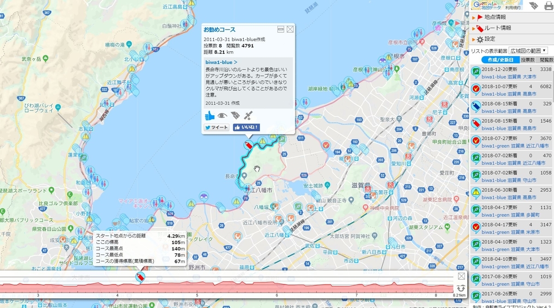
Task: Open 2018-07-02新着 守山市 entry with 1058 views
Action: pyautogui.click(x=512, y=176)
